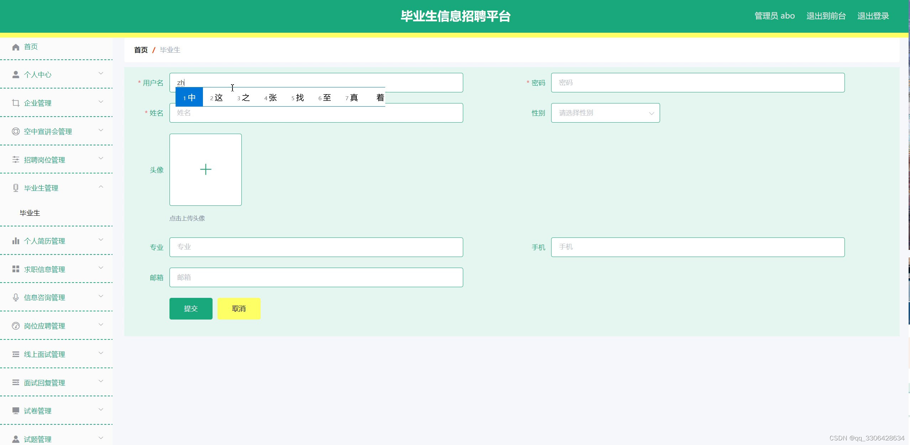The height and width of the screenshot is (445, 910).
Task: Collapse the 毕业生管理 chevron
Action: pyautogui.click(x=101, y=187)
